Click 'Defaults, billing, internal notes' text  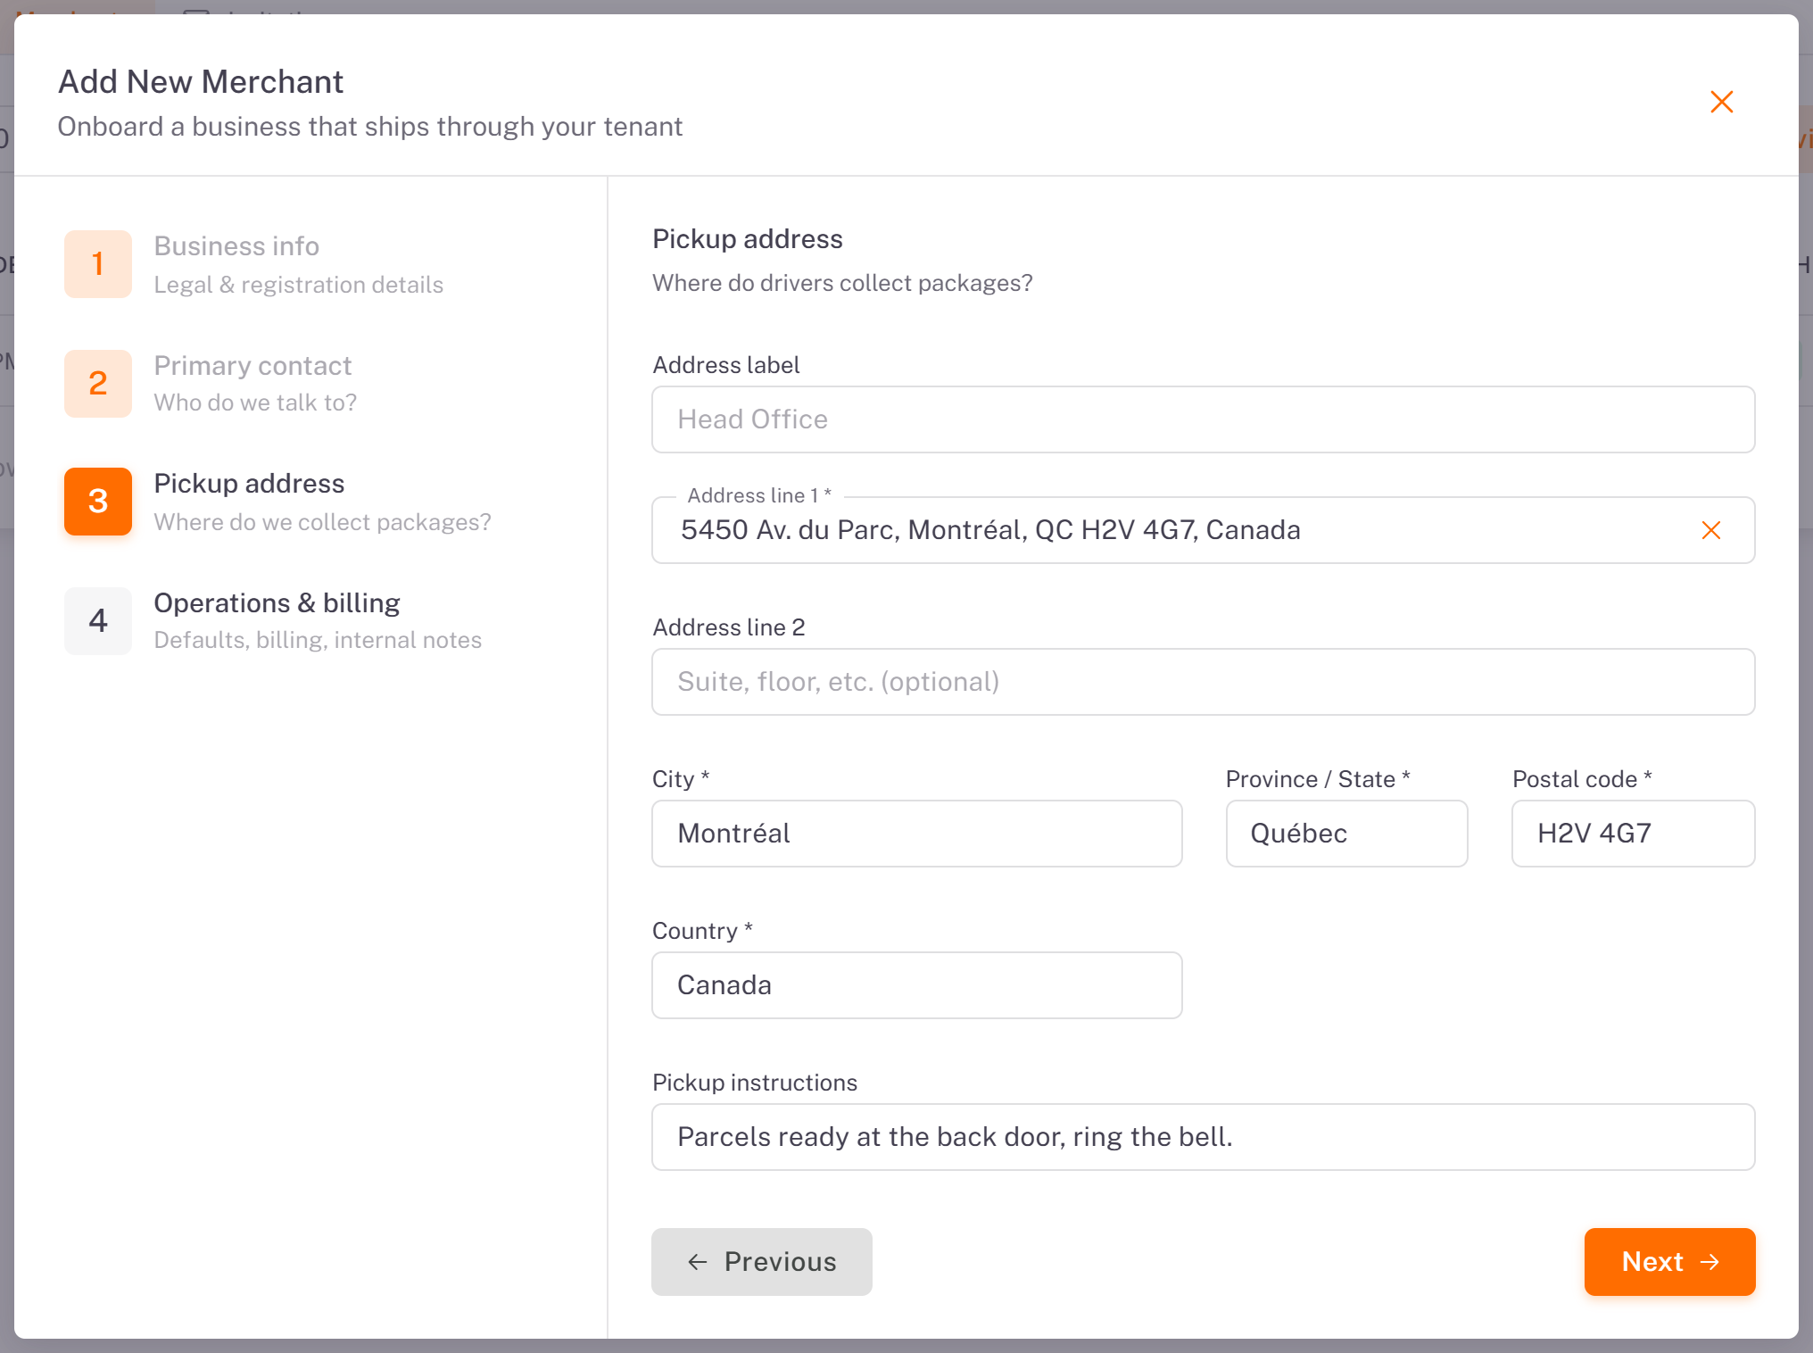click(318, 640)
